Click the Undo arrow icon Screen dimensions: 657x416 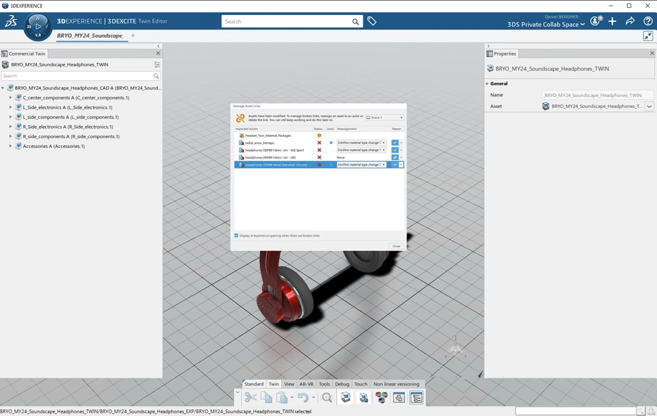pos(303,397)
